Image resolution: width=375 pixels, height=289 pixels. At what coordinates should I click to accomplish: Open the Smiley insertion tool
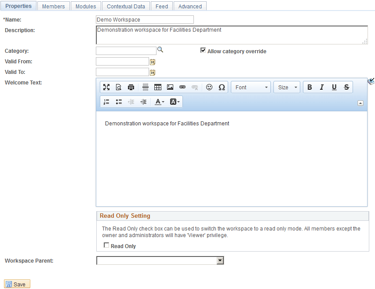tap(209, 87)
